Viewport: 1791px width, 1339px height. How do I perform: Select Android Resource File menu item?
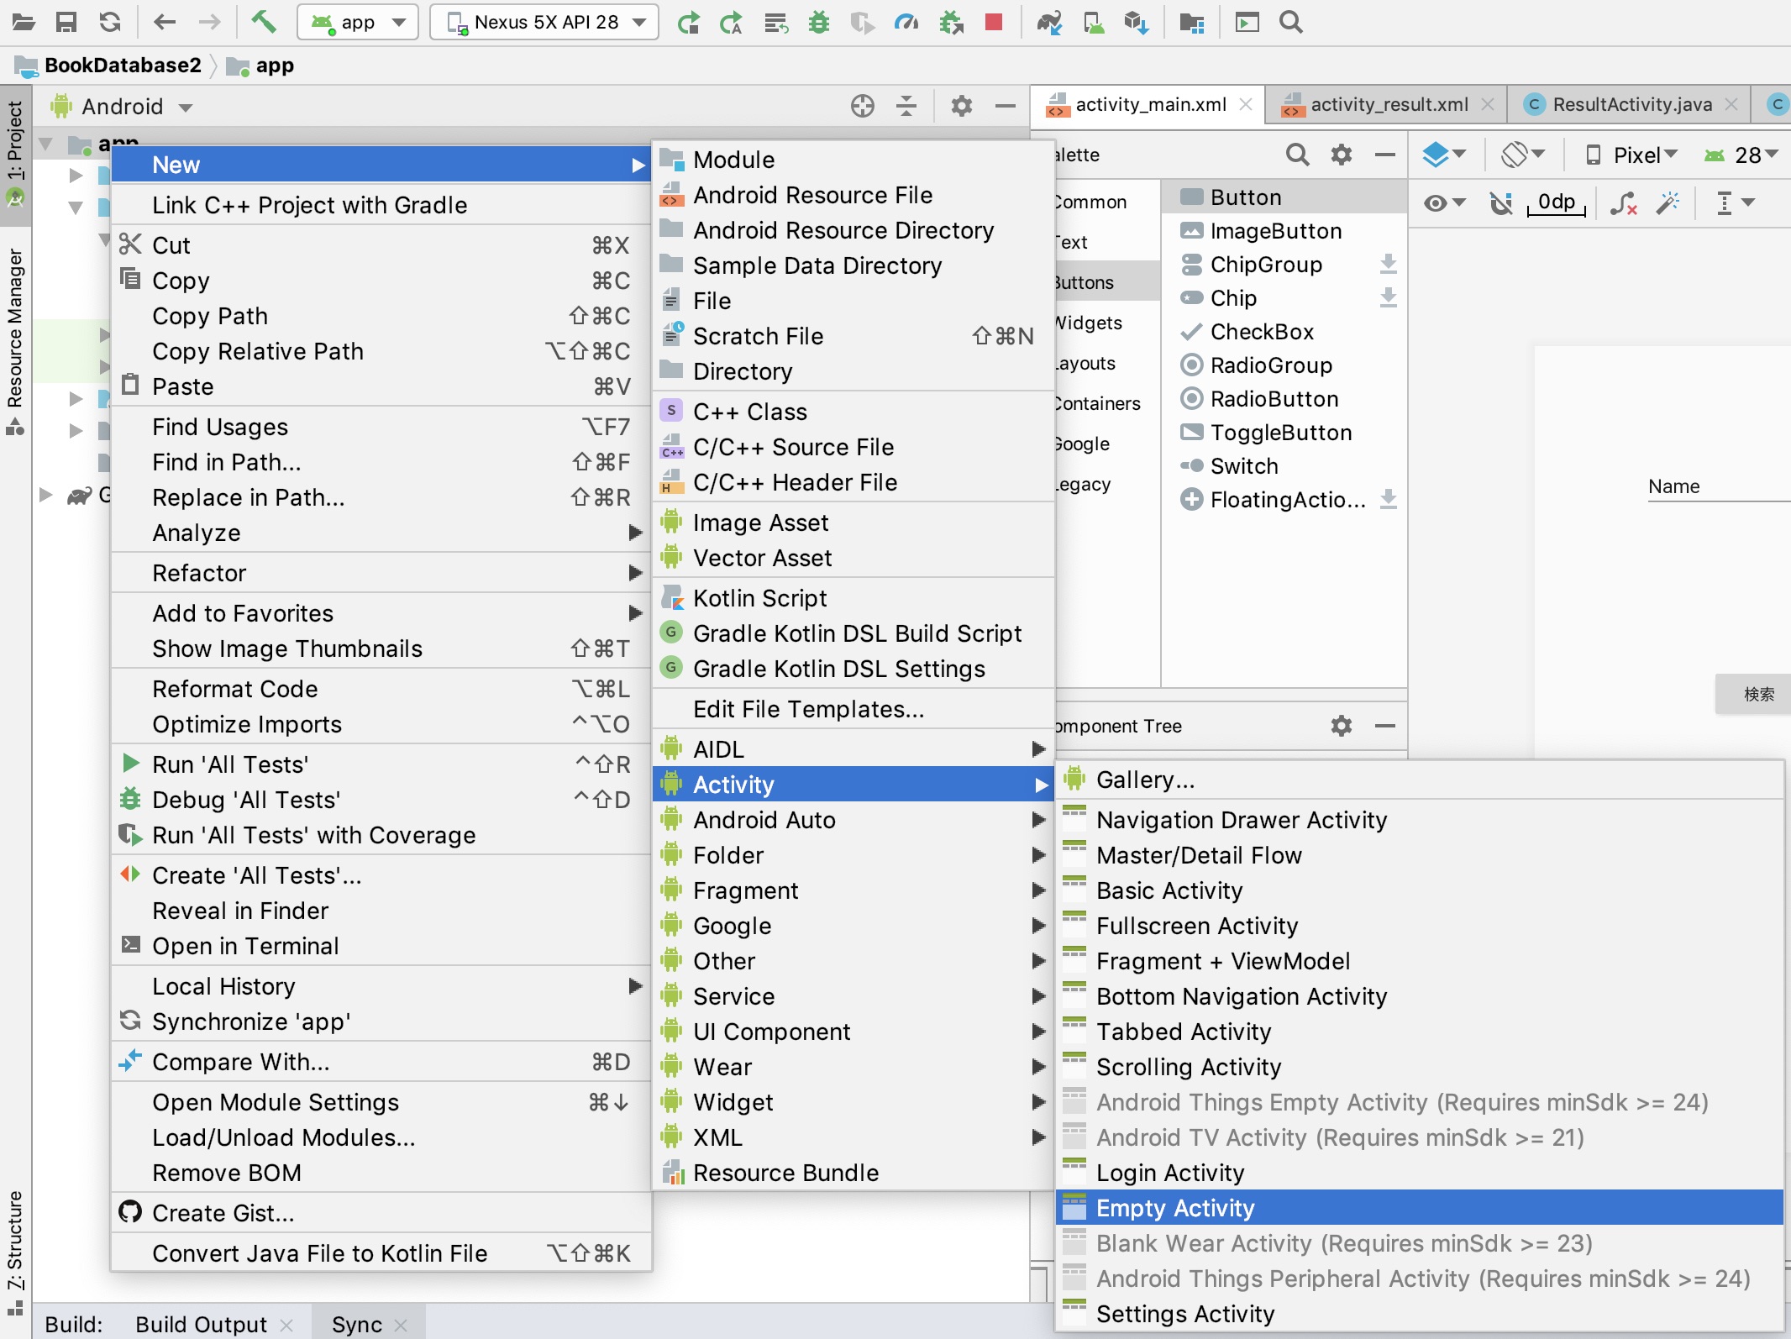click(853, 195)
